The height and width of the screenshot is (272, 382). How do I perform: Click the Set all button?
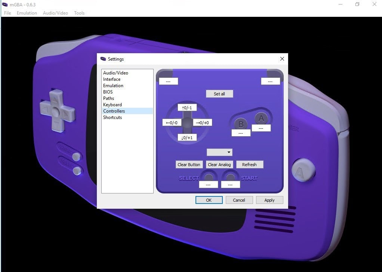click(219, 94)
